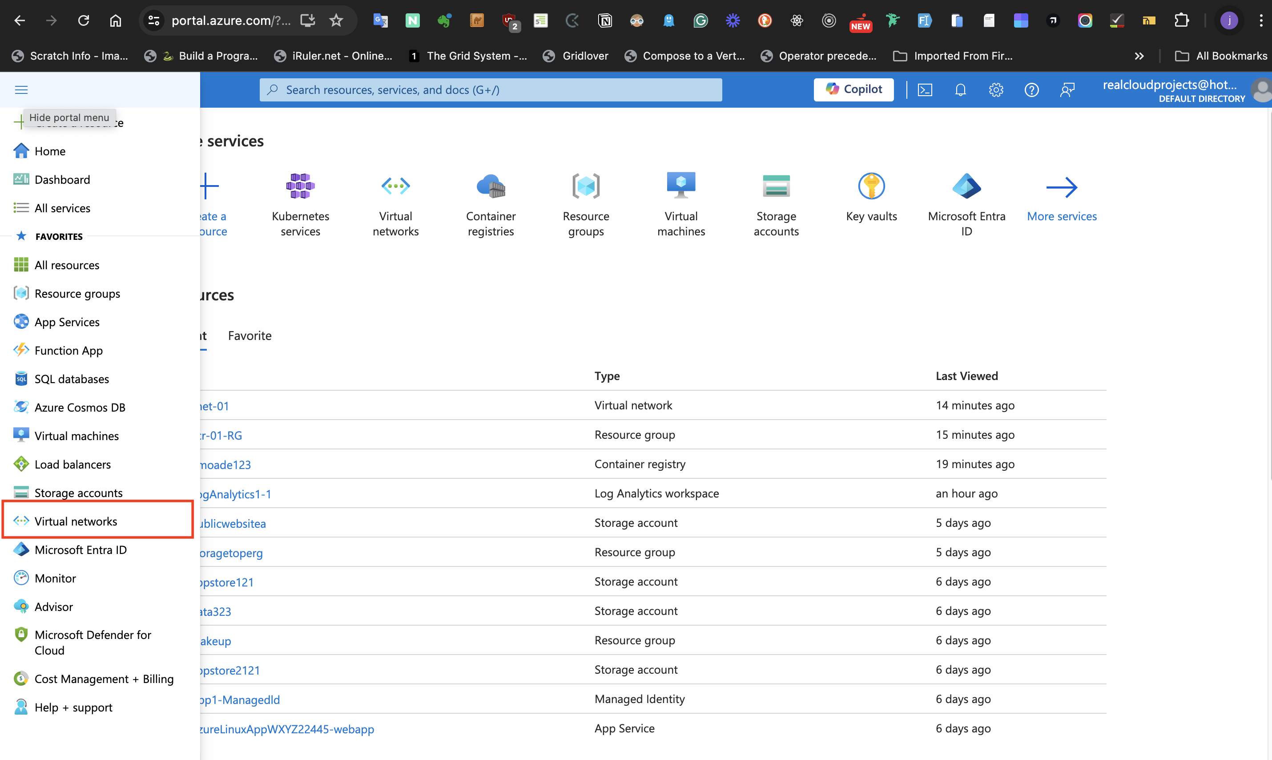The image size is (1272, 760).
Task: Switch to the Favorite tab
Action: click(249, 336)
